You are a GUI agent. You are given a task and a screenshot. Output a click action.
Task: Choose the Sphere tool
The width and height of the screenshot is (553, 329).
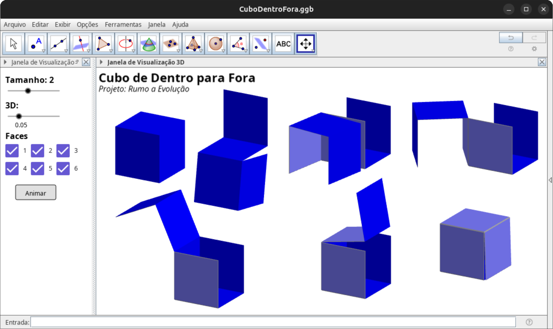[216, 44]
